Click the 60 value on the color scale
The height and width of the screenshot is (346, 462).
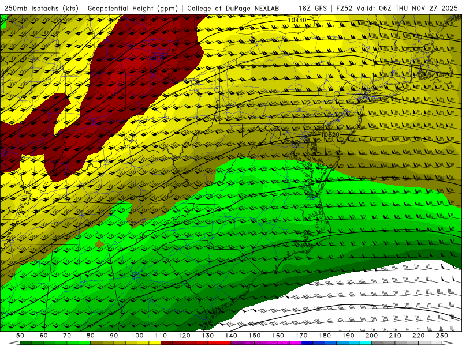tap(43, 336)
